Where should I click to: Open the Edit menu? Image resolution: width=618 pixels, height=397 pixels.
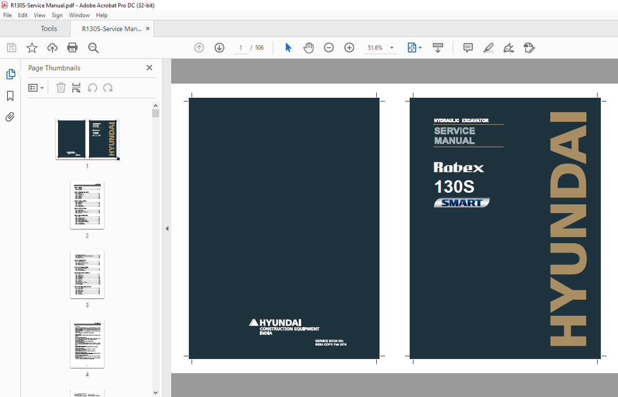(23, 15)
